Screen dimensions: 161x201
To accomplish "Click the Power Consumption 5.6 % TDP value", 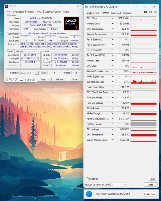I will (x=123, y=119).
